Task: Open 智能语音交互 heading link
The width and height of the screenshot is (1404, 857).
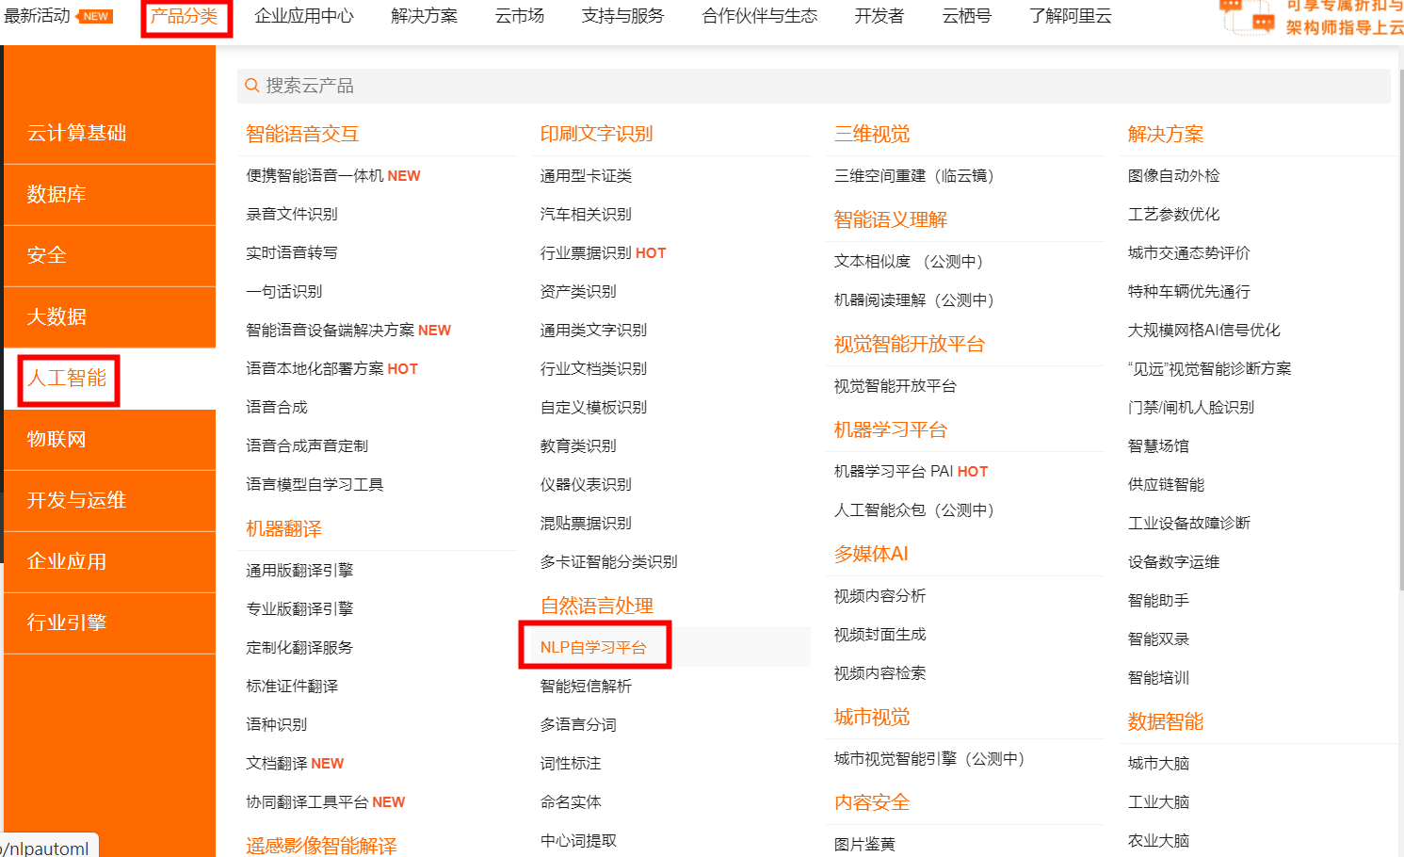Action: pos(302,134)
